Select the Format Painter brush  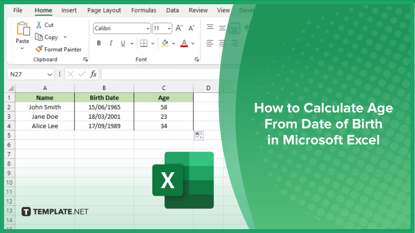tap(39, 49)
